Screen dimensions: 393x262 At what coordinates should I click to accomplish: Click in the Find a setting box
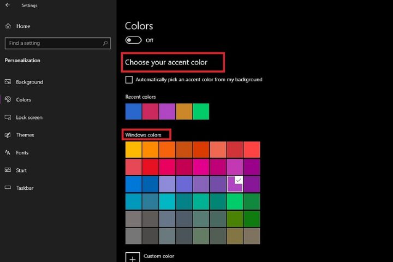point(58,43)
